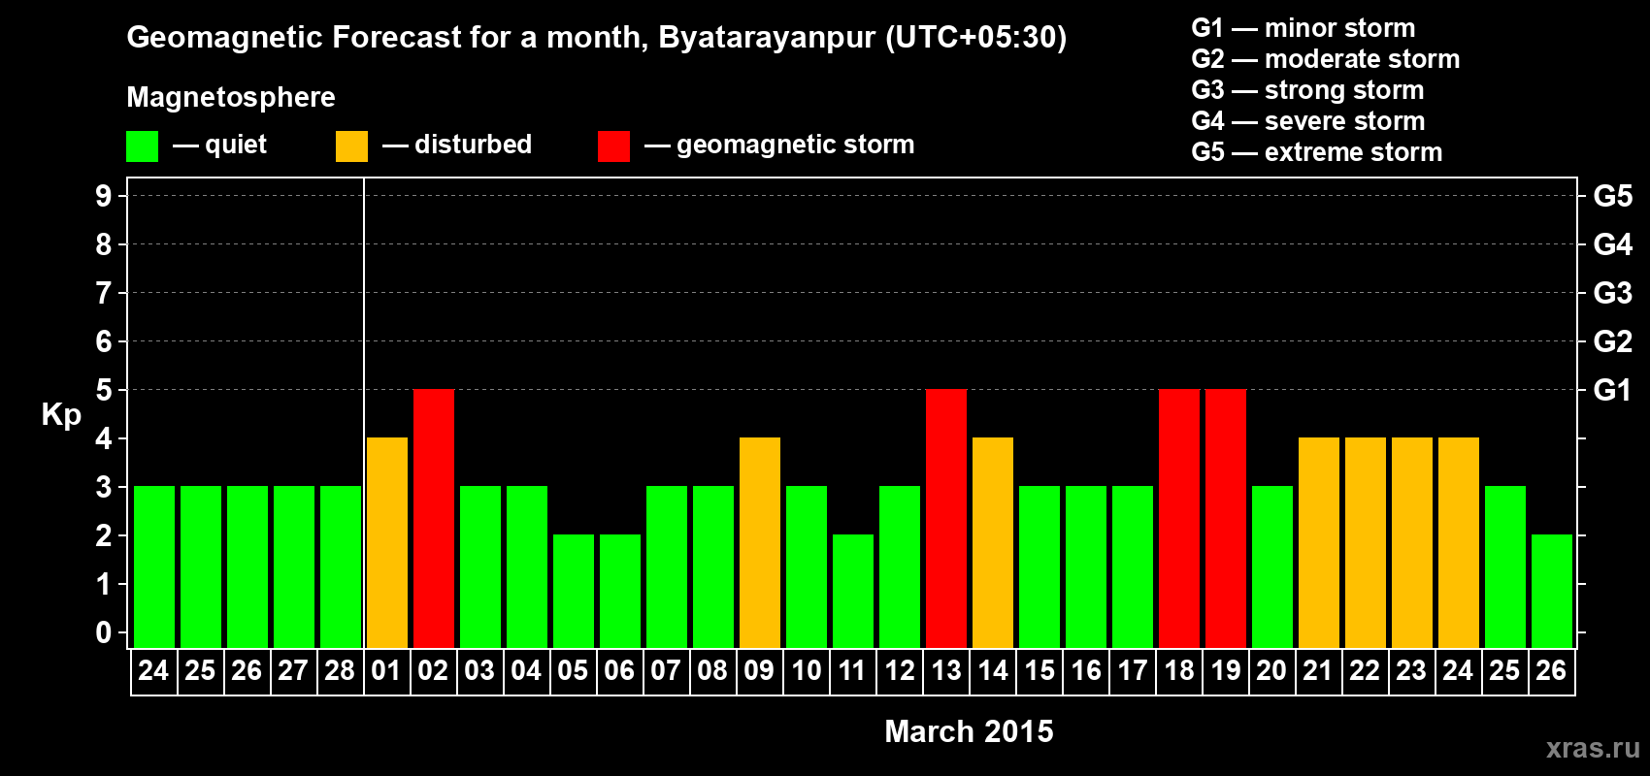This screenshot has width=1650, height=776.
Task: Click date label 23 on the axis
Action: point(1411,671)
